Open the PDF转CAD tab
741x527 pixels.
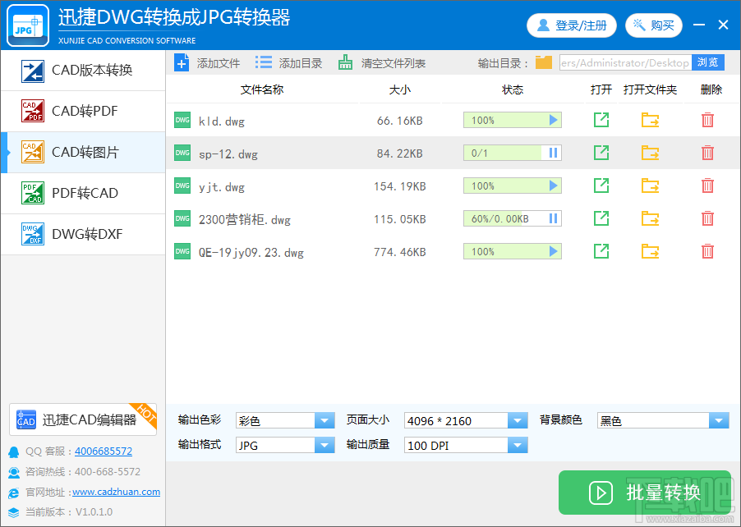pyautogui.click(x=83, y=193)
